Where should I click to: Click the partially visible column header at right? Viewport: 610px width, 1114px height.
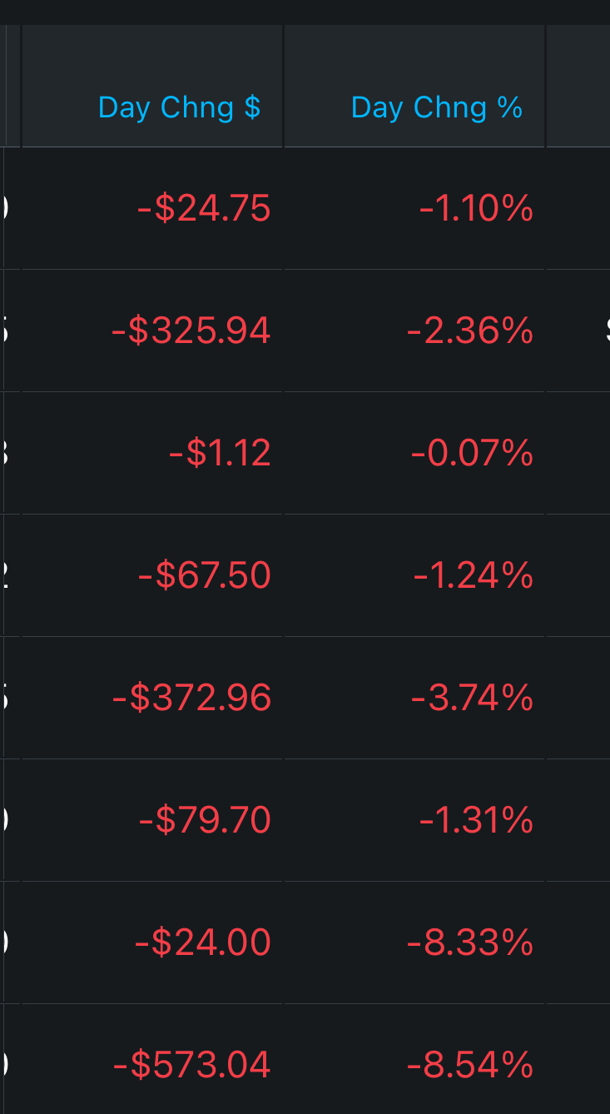pyautogui.click(x=578, y=87)
